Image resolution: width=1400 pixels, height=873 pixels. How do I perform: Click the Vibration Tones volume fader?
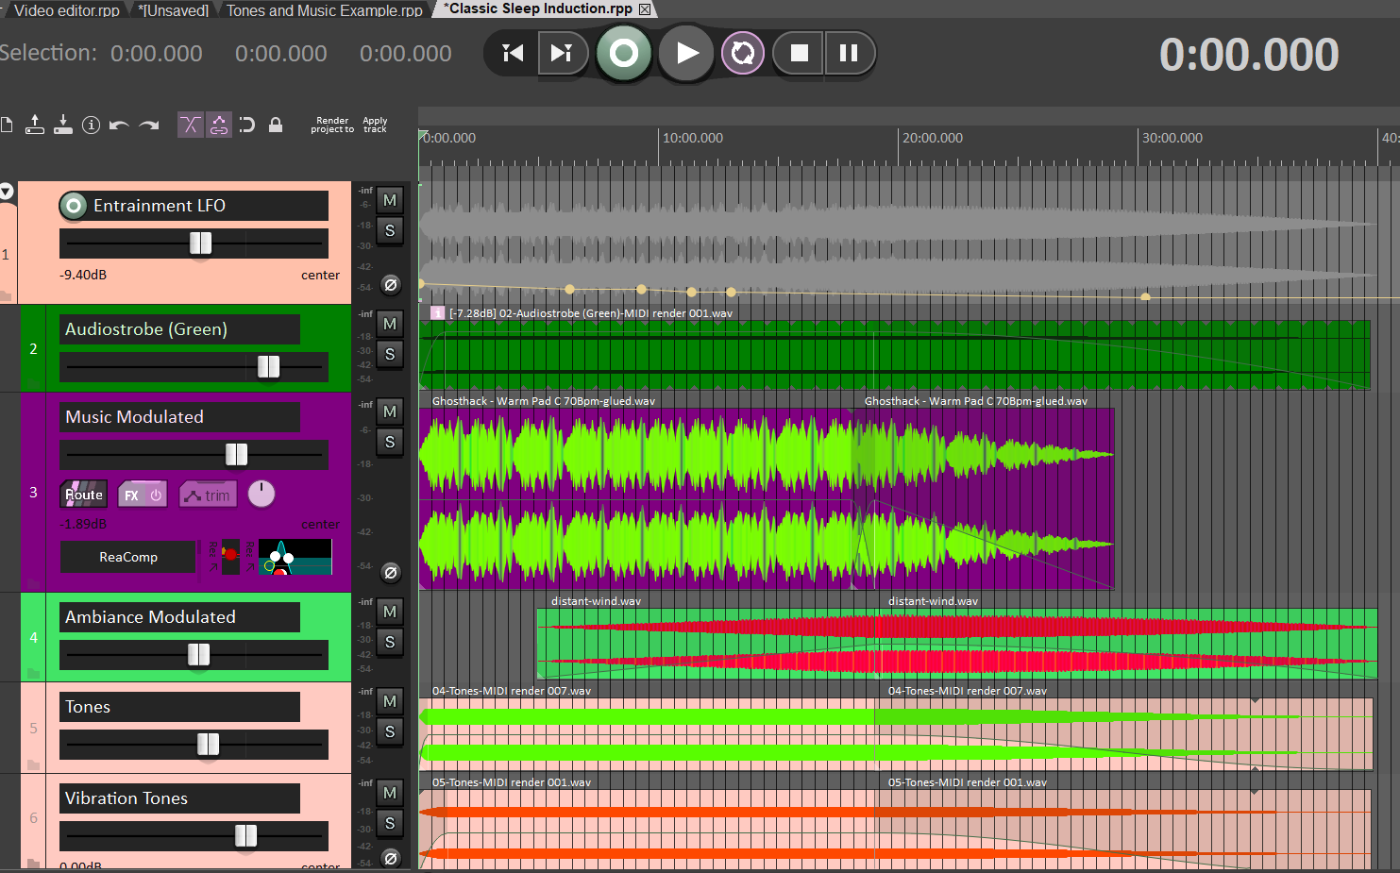[245, 835]
